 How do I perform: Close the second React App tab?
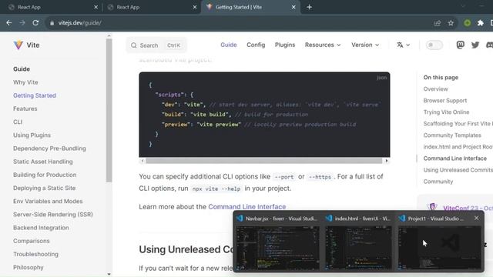(195, 7)
